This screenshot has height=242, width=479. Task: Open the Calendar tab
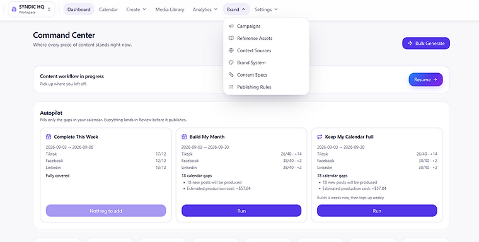click(108, 9)
